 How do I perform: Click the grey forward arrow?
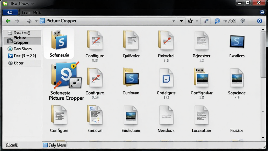[x=17, y=21]
